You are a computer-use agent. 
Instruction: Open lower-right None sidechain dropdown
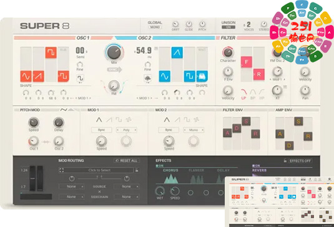[127, 196]
